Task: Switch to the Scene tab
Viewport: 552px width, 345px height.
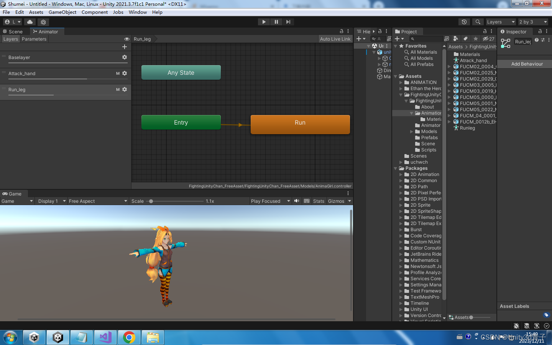Action: (x=13, y=31)
